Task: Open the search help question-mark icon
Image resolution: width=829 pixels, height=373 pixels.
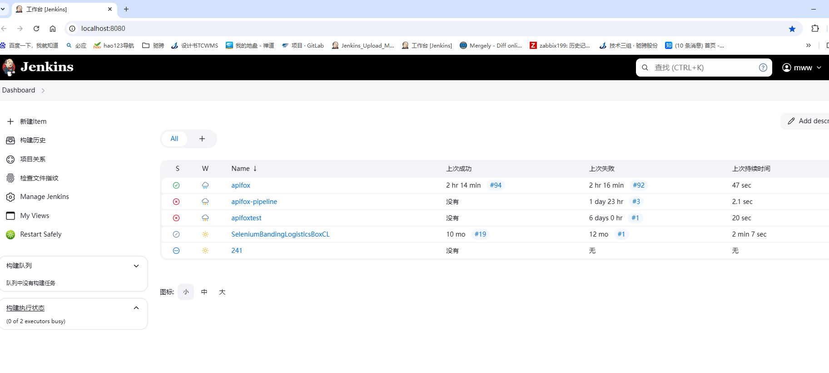Action: 763,68
